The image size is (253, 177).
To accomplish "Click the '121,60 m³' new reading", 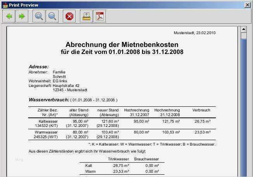I will [x=110, y=121].
